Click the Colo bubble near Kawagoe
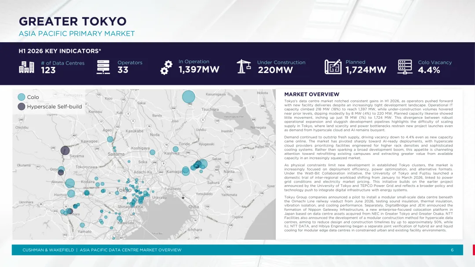475x267 pixels. (x=110, y=139)
